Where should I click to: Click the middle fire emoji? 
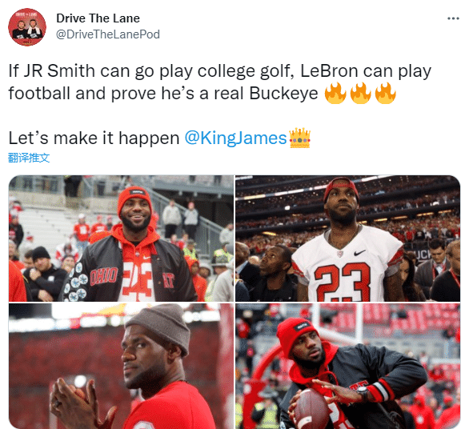coord(360,93)
